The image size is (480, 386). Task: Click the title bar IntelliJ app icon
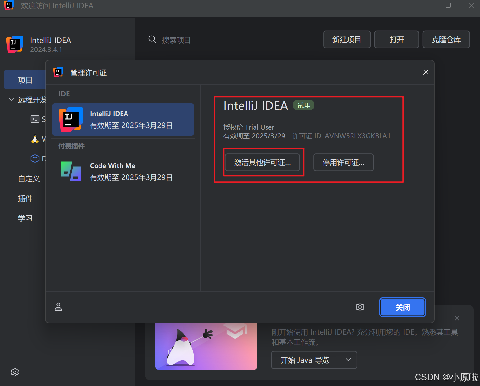pyautogui.click(x=9, y=5)
